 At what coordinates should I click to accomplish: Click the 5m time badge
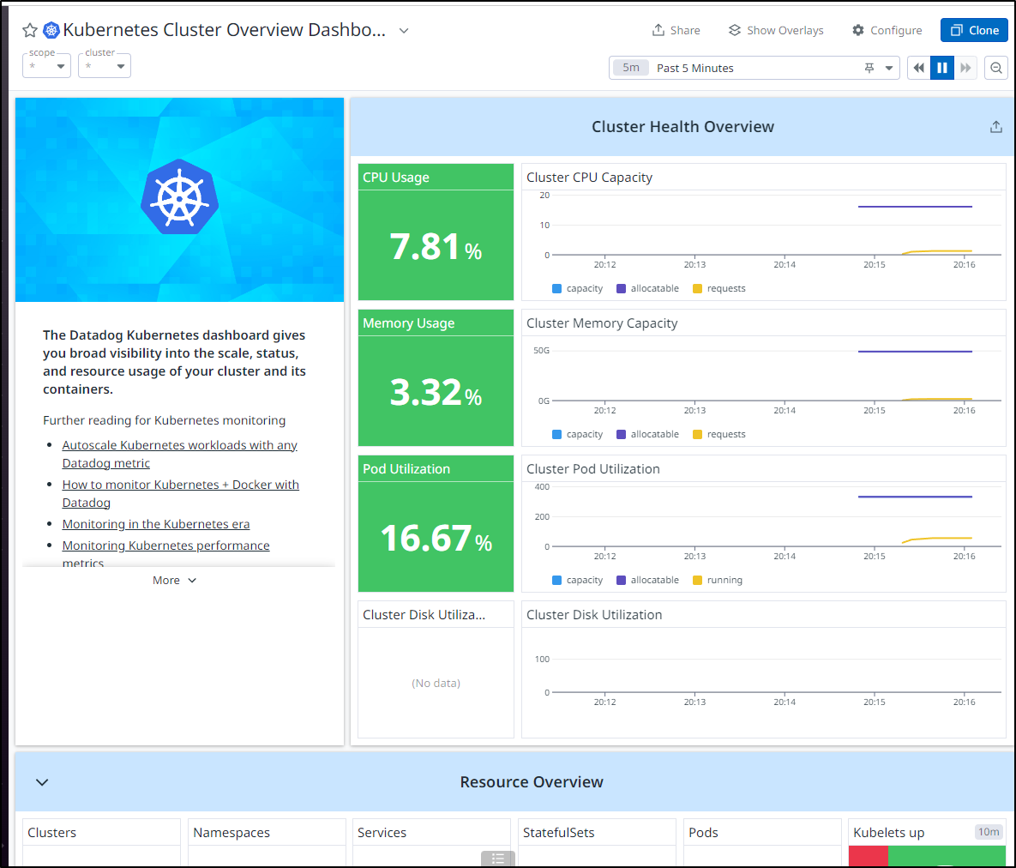[630, 68]
